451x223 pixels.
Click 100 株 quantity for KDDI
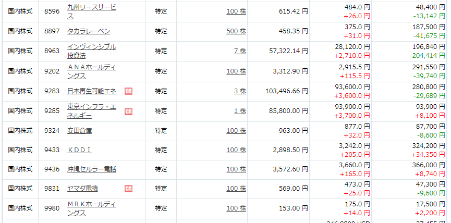click(x=236, y=150)
